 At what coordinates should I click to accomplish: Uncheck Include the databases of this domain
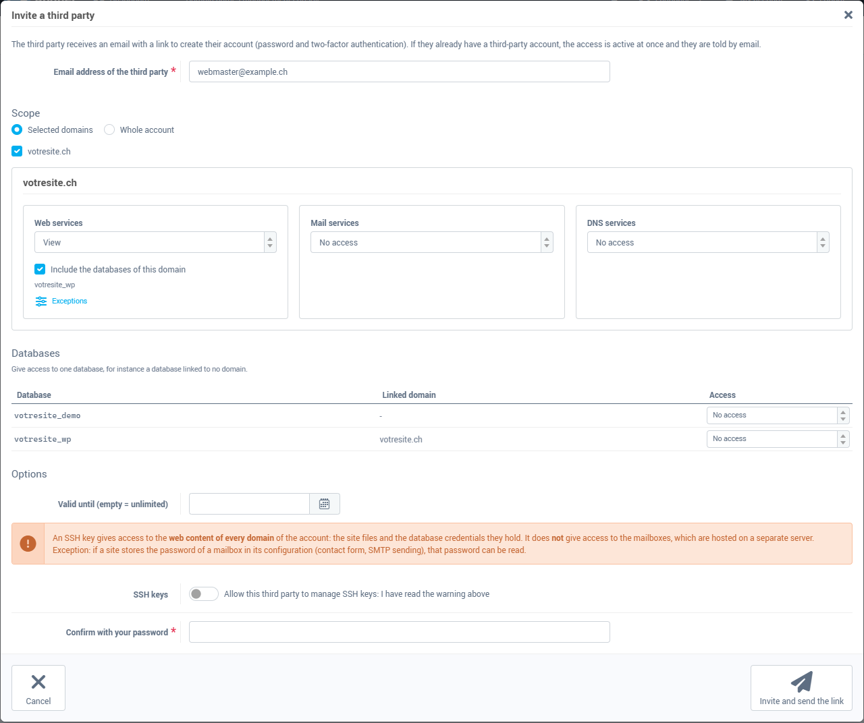pyautogui.click(x=40, y=269)
